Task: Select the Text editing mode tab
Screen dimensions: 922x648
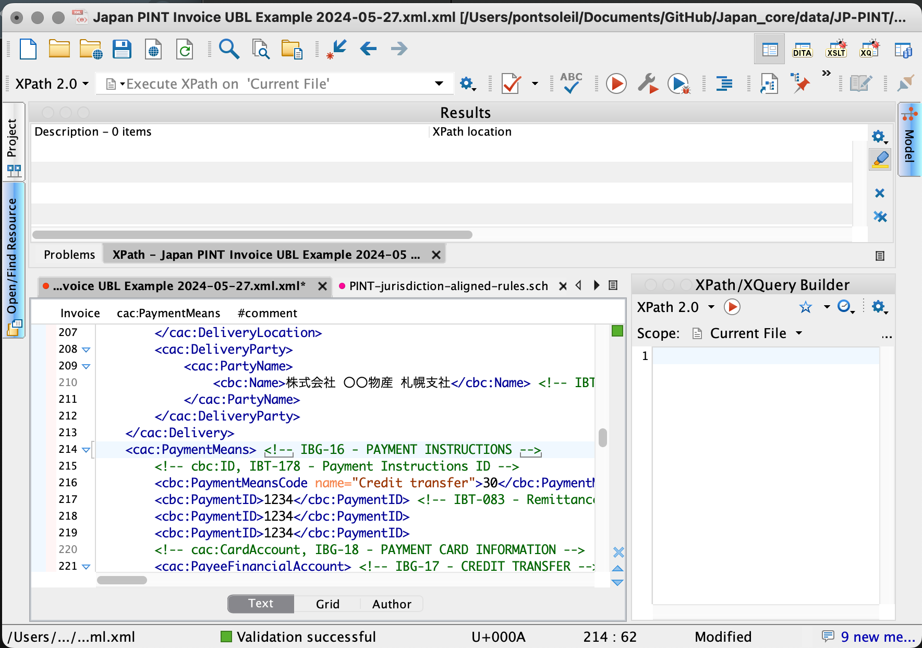Action: point(261,604)
